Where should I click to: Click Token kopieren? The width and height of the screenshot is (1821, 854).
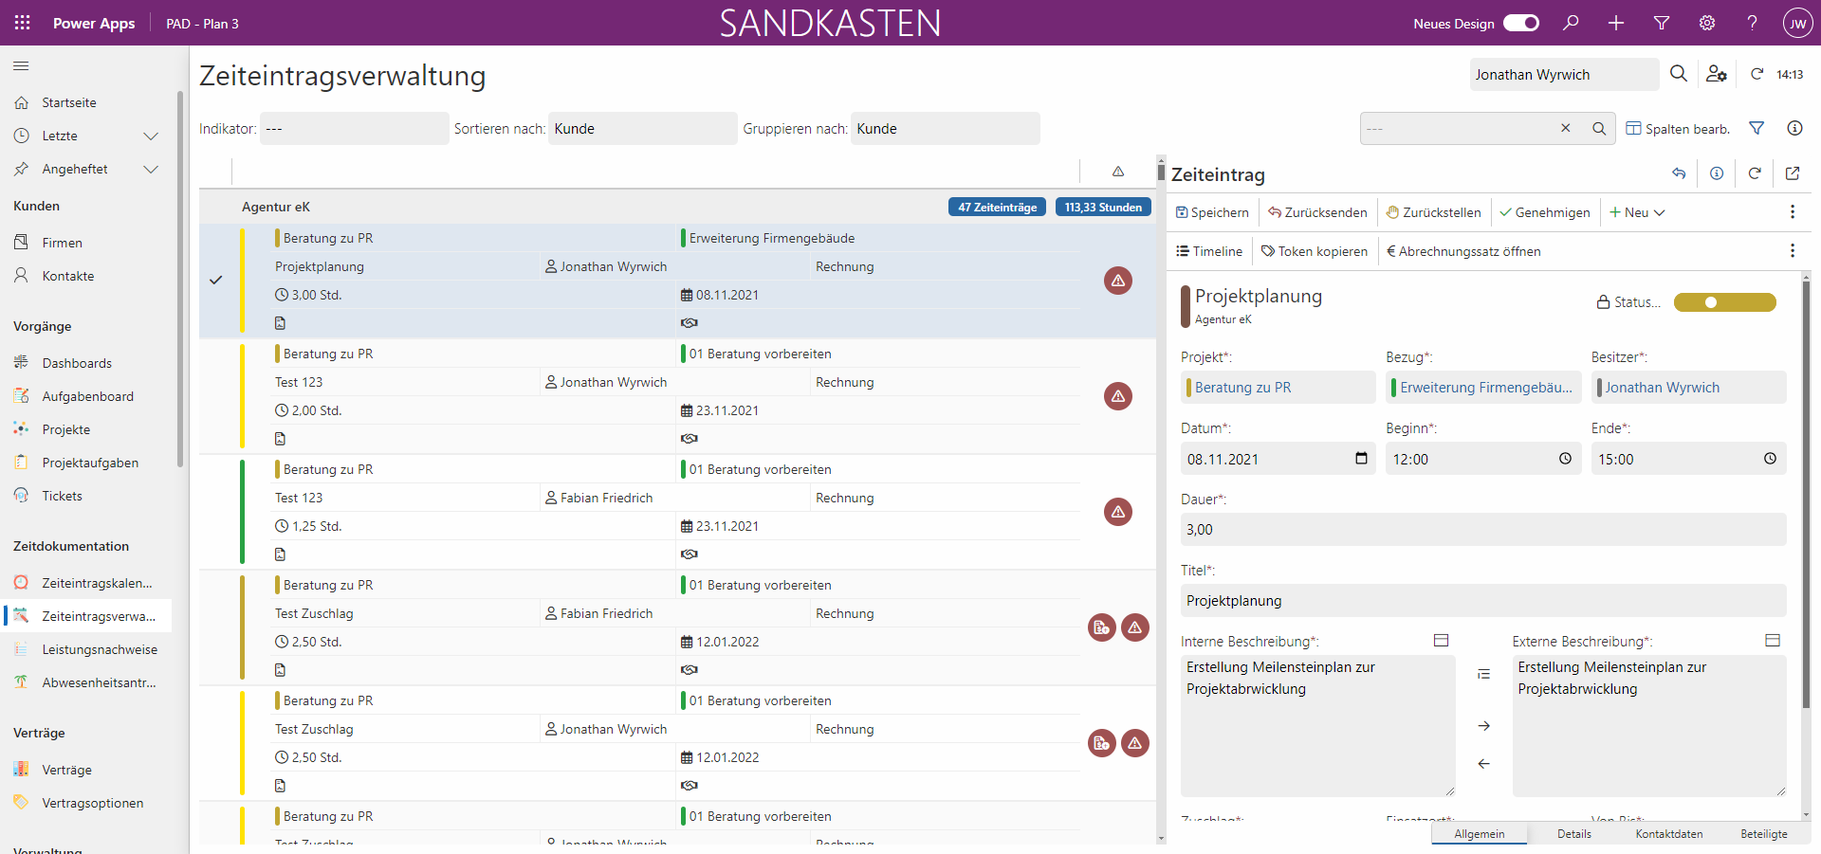coord(1315,251)
